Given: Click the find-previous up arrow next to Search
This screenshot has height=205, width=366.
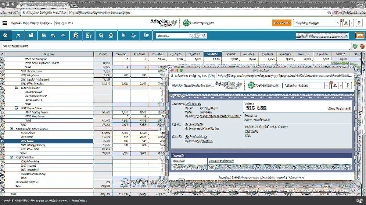Looking at the screenshot, I should click(192, 36).
